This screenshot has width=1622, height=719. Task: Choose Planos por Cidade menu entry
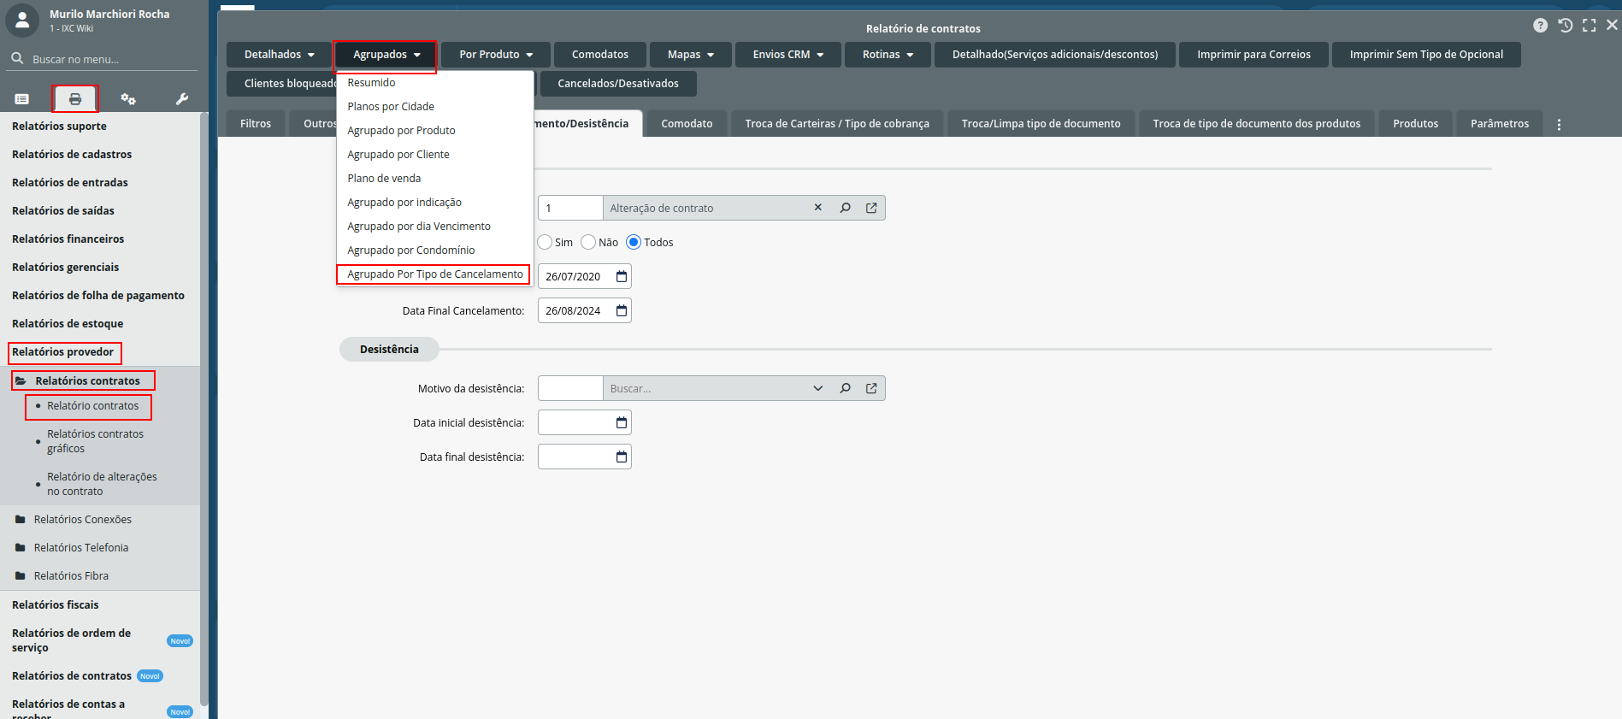(391, 107)
